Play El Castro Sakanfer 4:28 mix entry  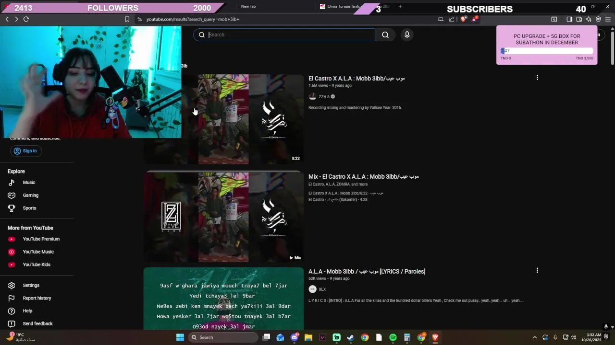(338, 200)
